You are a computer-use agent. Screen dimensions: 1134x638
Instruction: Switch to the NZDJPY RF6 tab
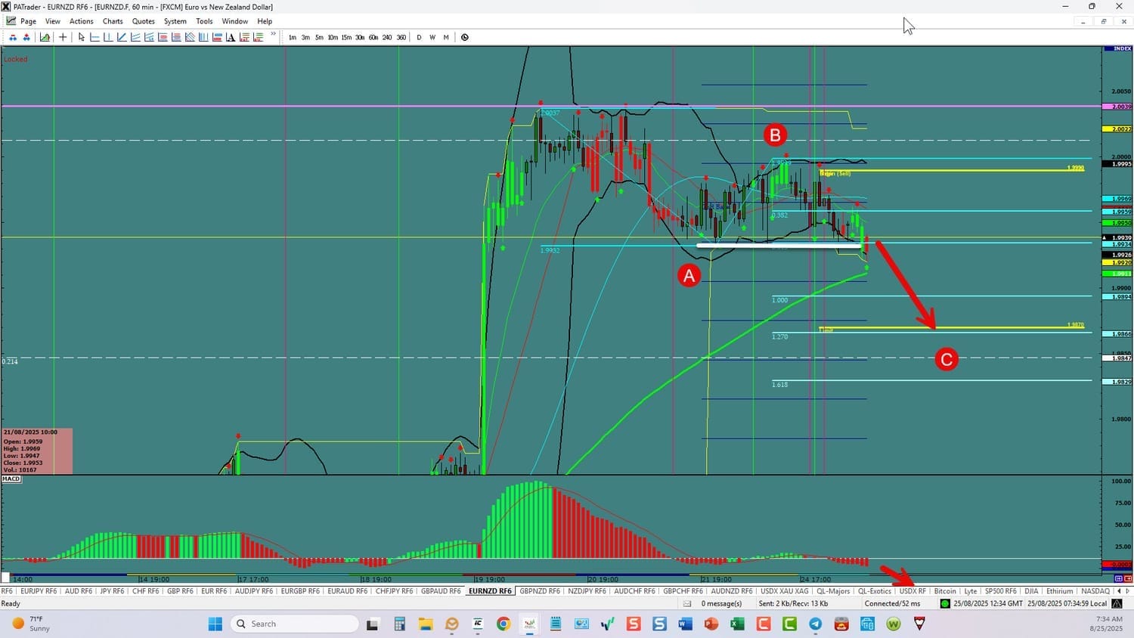click(587, 591)
